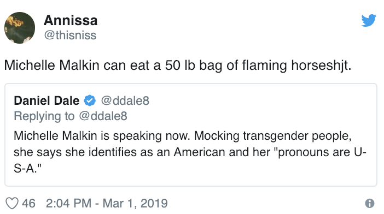Open the quoted tweet about Michelle Malkin speaking

coord(191,135)
